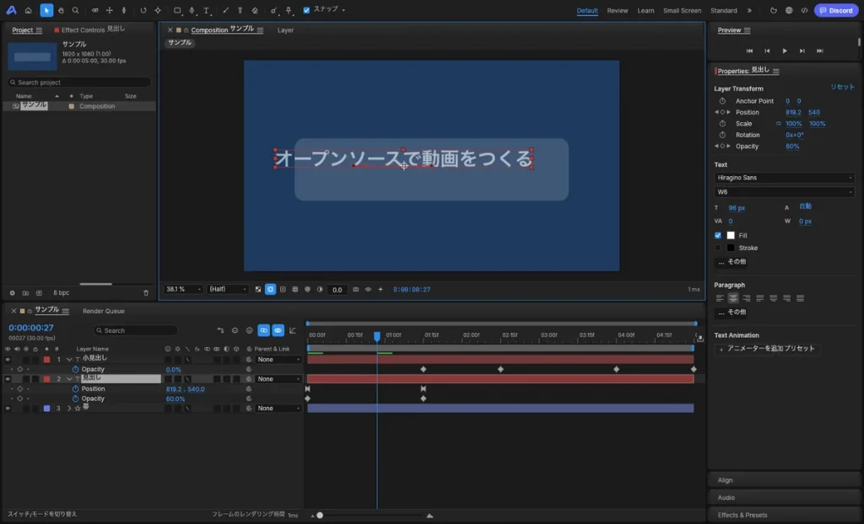
Task: Click the trash icon in the Project panel
Action: coord(146,293)
